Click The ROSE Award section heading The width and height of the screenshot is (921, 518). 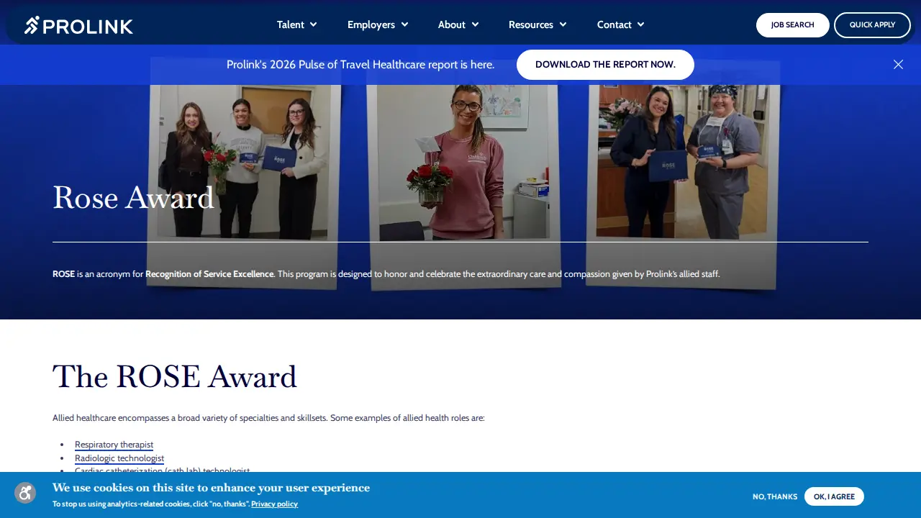175,376
